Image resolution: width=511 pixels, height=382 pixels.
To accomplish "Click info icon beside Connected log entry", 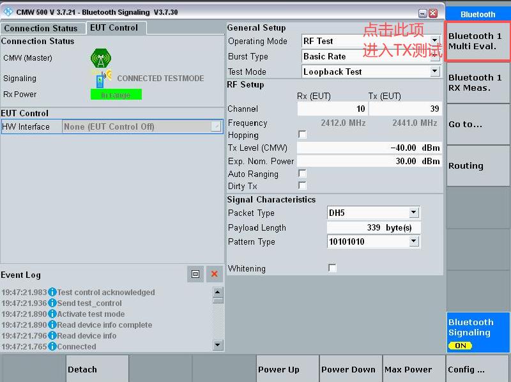I will (x=52, y=346).
